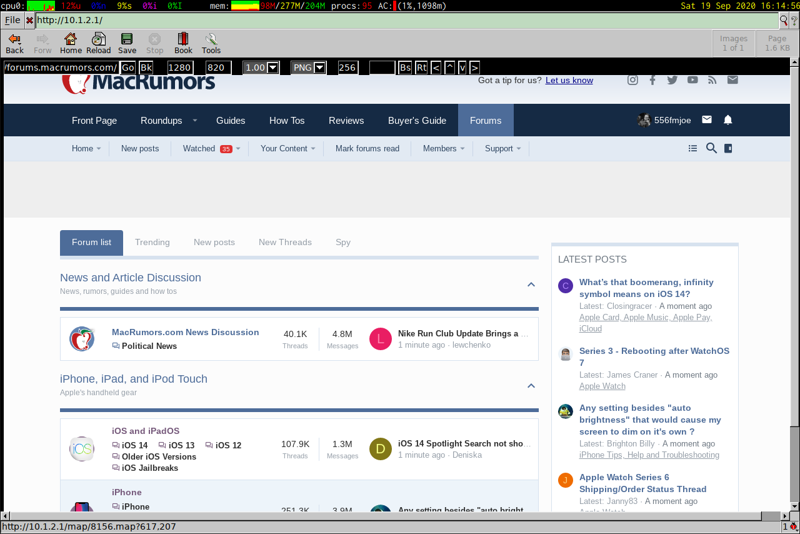
Task: Click the left arrow pan button
Action: click(436, 68)
